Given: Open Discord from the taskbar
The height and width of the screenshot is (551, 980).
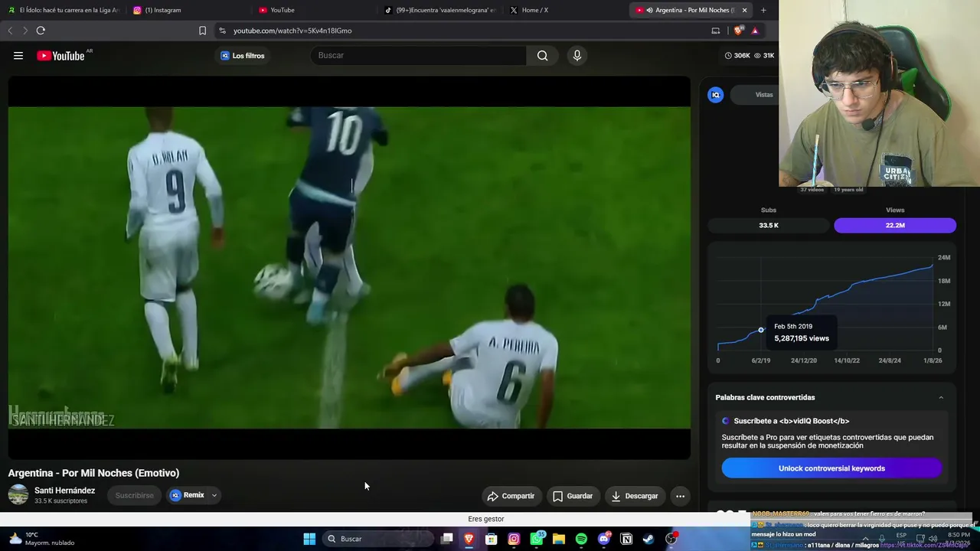Looking at the screenshot, I should tap(604, 539).
